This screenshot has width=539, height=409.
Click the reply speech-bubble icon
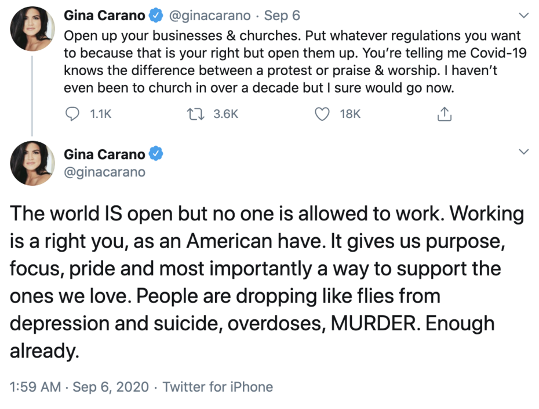[73, 115]
